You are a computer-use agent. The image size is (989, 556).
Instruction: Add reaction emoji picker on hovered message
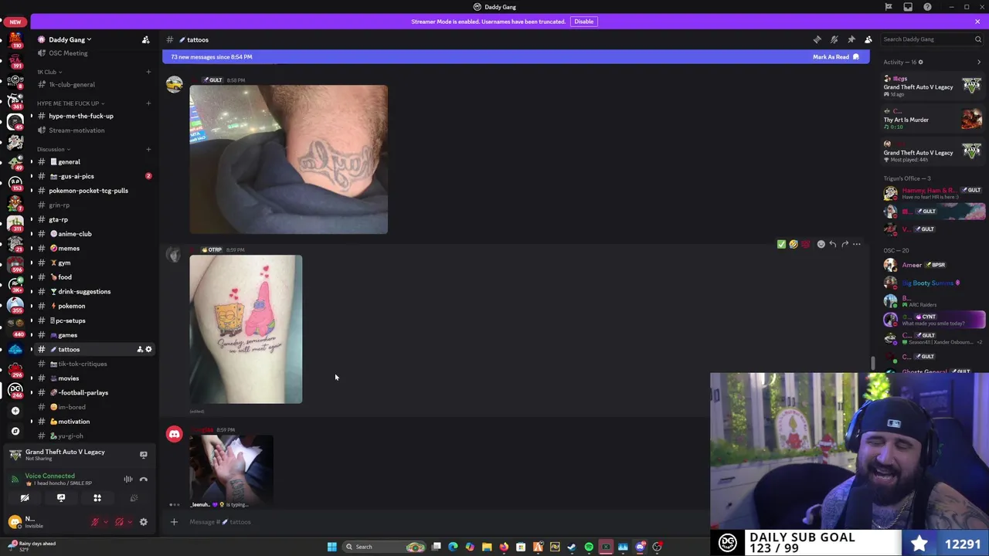(x=821, y=244)
